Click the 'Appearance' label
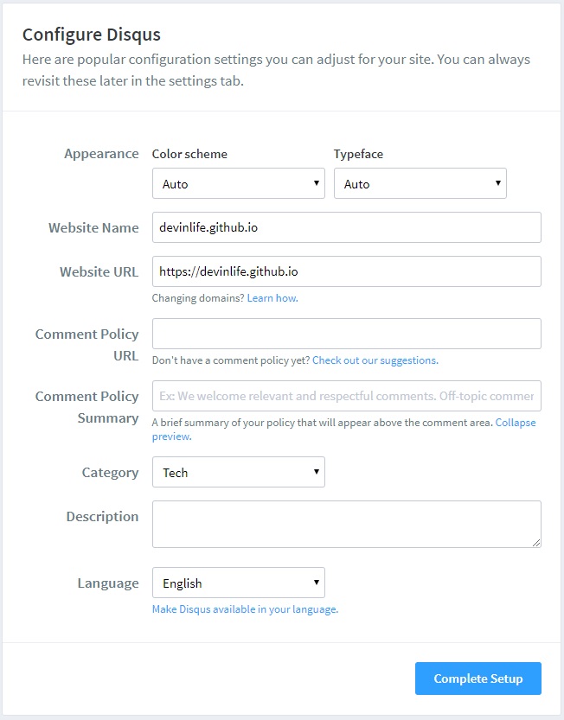 pyautogui.click(x=101, y=153)
